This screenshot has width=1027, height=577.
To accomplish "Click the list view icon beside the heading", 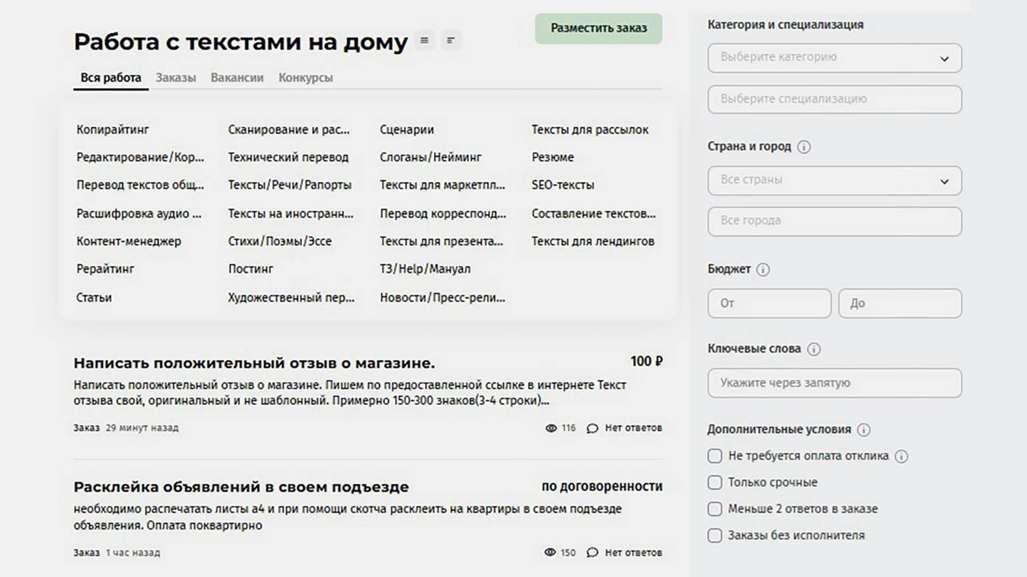I will (424, 41).
